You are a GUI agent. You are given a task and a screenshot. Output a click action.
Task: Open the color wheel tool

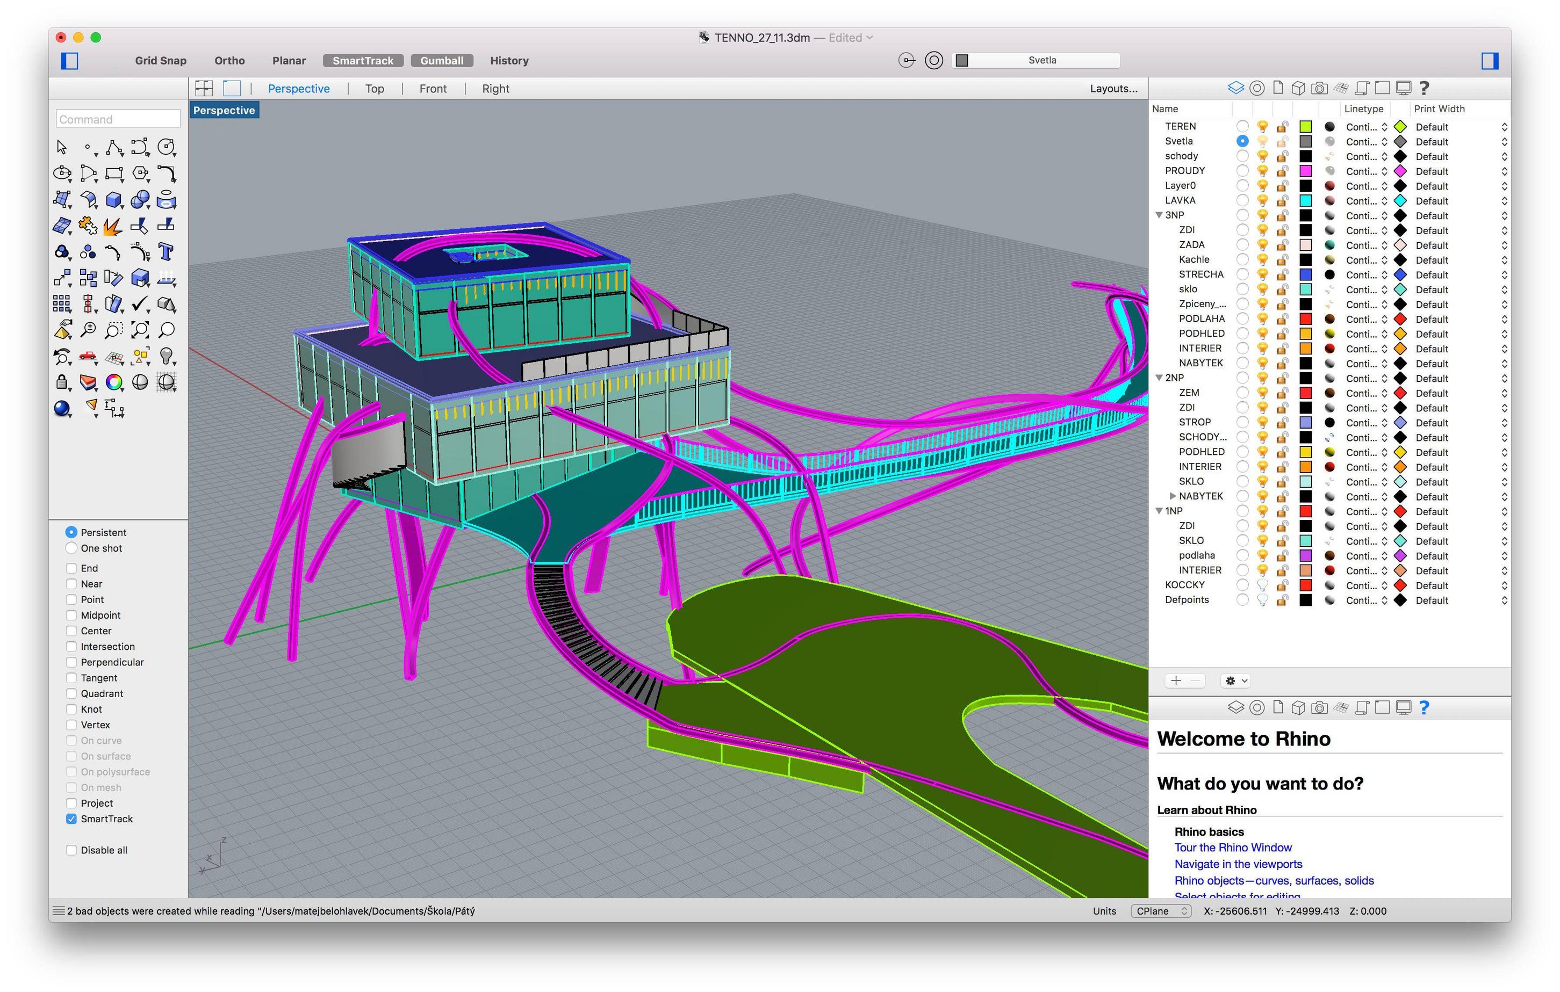click(114, 382)
